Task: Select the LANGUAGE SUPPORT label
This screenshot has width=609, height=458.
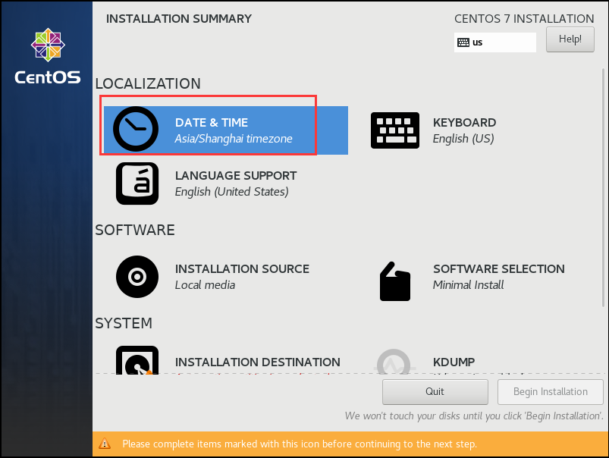Action: coord(236,176)
